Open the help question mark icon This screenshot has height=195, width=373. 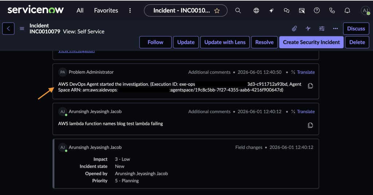point(317,11)
